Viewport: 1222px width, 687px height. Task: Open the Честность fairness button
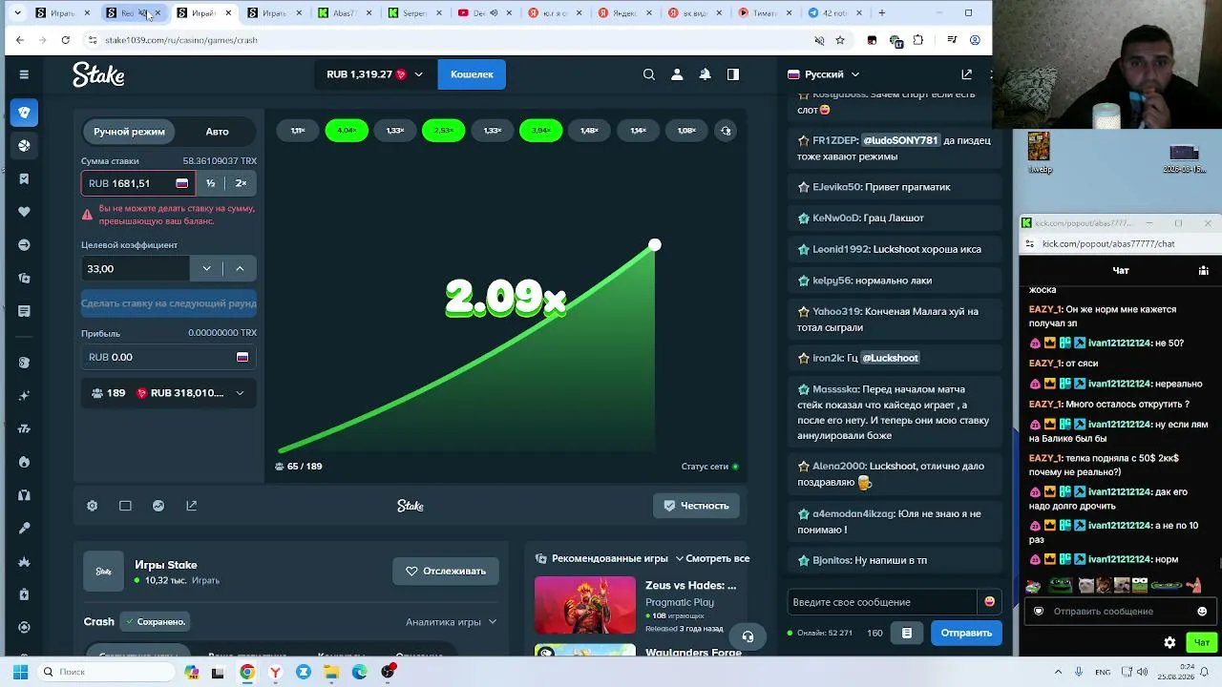696,506
